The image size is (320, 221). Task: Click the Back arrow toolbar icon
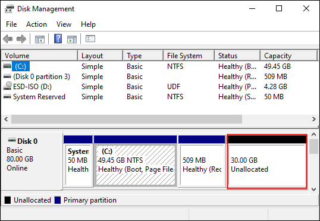(x=8, y=39)
